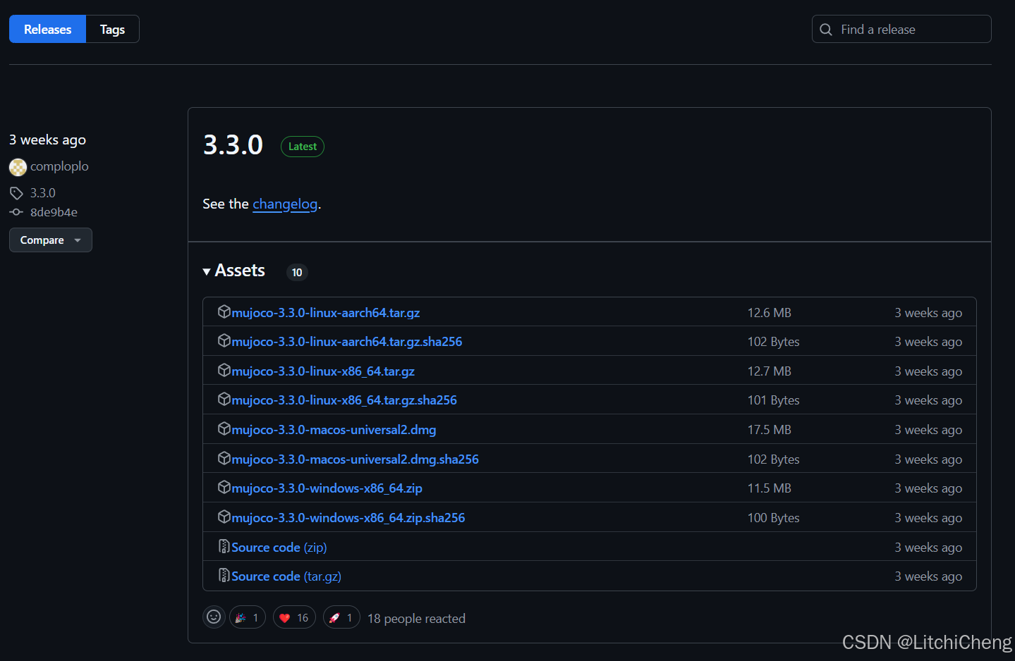Image resolution: width=1015 pixels, height=661 pixels.
Task: Click package icon for linux-aarch64.tar.gz.sha256
Action: click(x=224, y=340)
